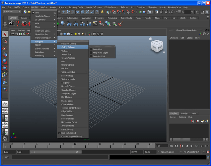Screen dimensions: 211x166
Task: Open the Create Deformers menu
Action: click(x=94, y=7)
